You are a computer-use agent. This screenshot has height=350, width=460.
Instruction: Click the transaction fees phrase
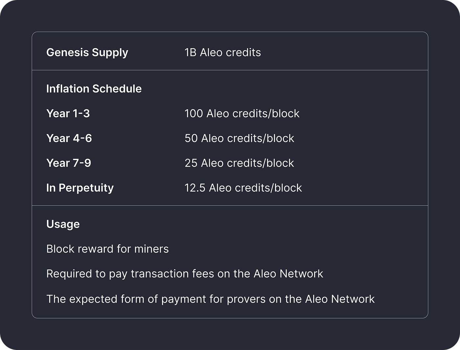(x=172, y=274)
